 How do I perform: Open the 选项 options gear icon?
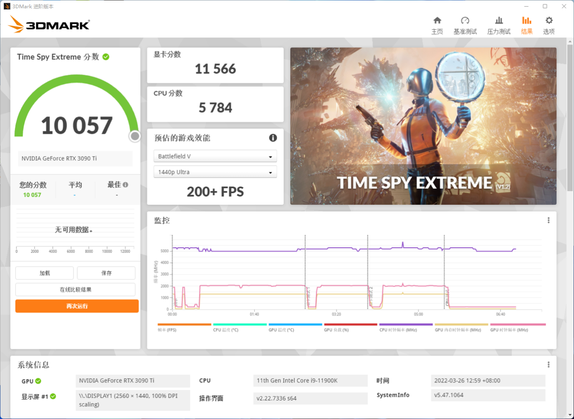[x=549, y=20]
